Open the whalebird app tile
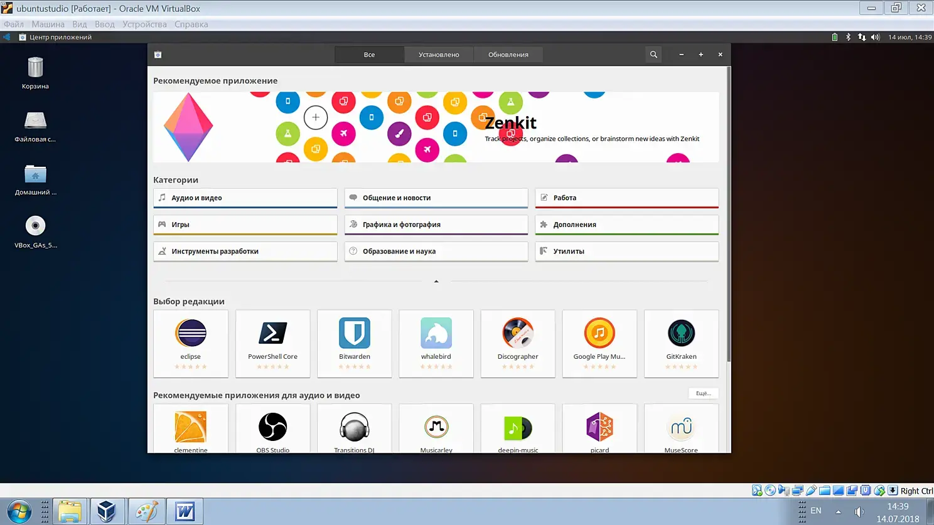Viewport: 934px width, 525px height. tap(436, 344)
